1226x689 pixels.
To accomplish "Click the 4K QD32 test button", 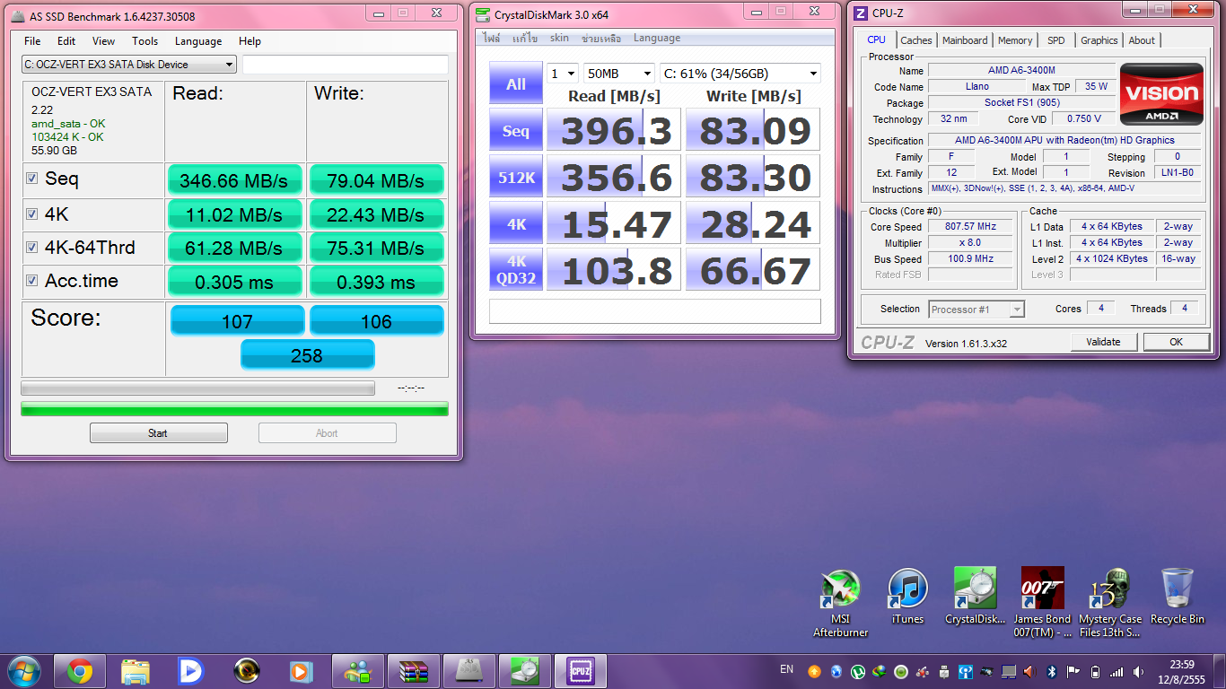I will point(516,270).
